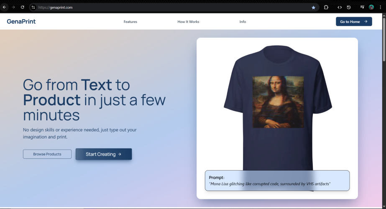Open the Features nav item

point(130,22)
